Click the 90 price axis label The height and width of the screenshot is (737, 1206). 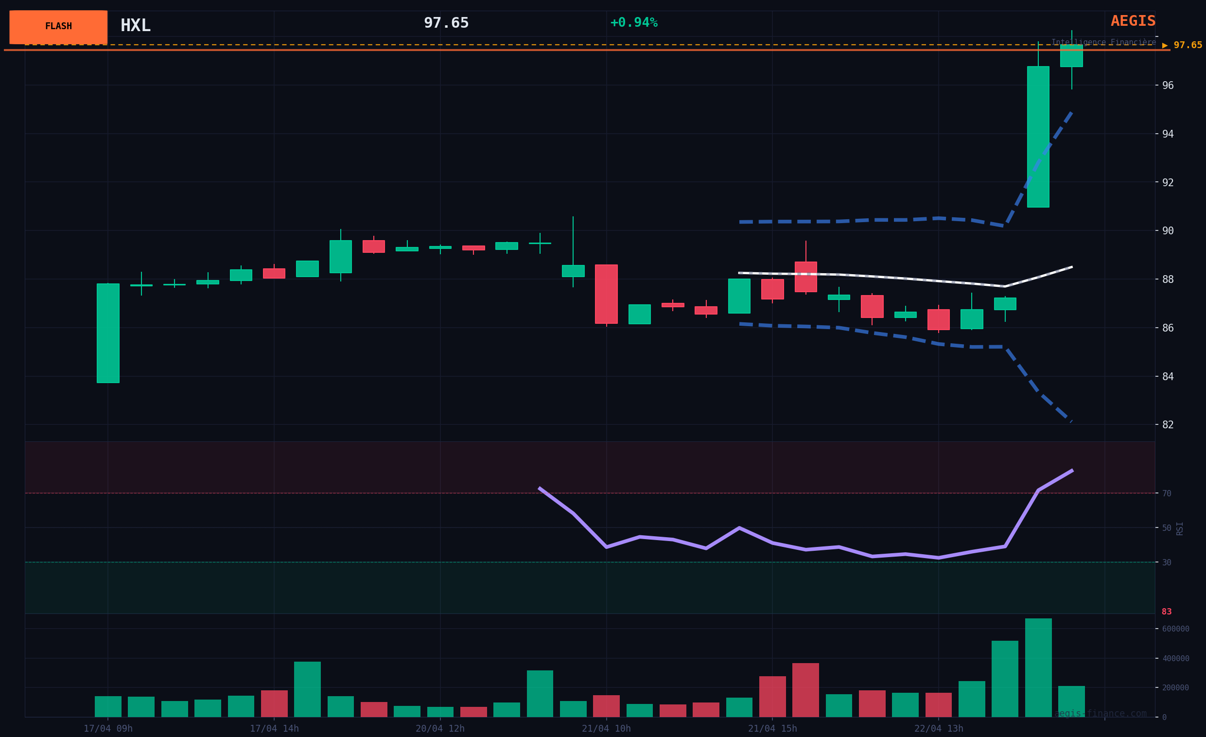click(1168, 230)
